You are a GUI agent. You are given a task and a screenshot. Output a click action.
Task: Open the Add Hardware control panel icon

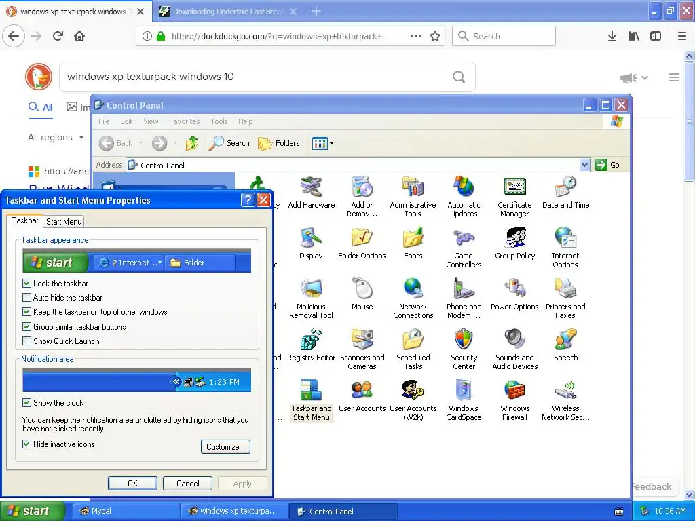[x=311, y=193]
